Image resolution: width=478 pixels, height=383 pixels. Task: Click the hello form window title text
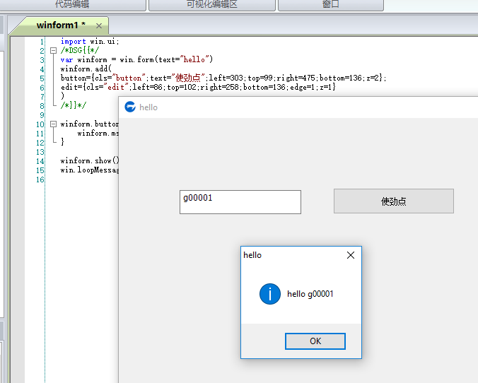pyautogui.click(x=148, y=107)
